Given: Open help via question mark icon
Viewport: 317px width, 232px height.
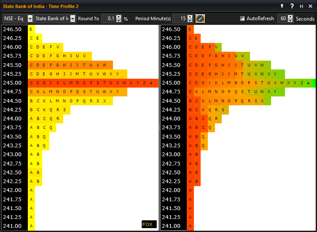Looking at the screenshot, I should click(x=292, y=6).
